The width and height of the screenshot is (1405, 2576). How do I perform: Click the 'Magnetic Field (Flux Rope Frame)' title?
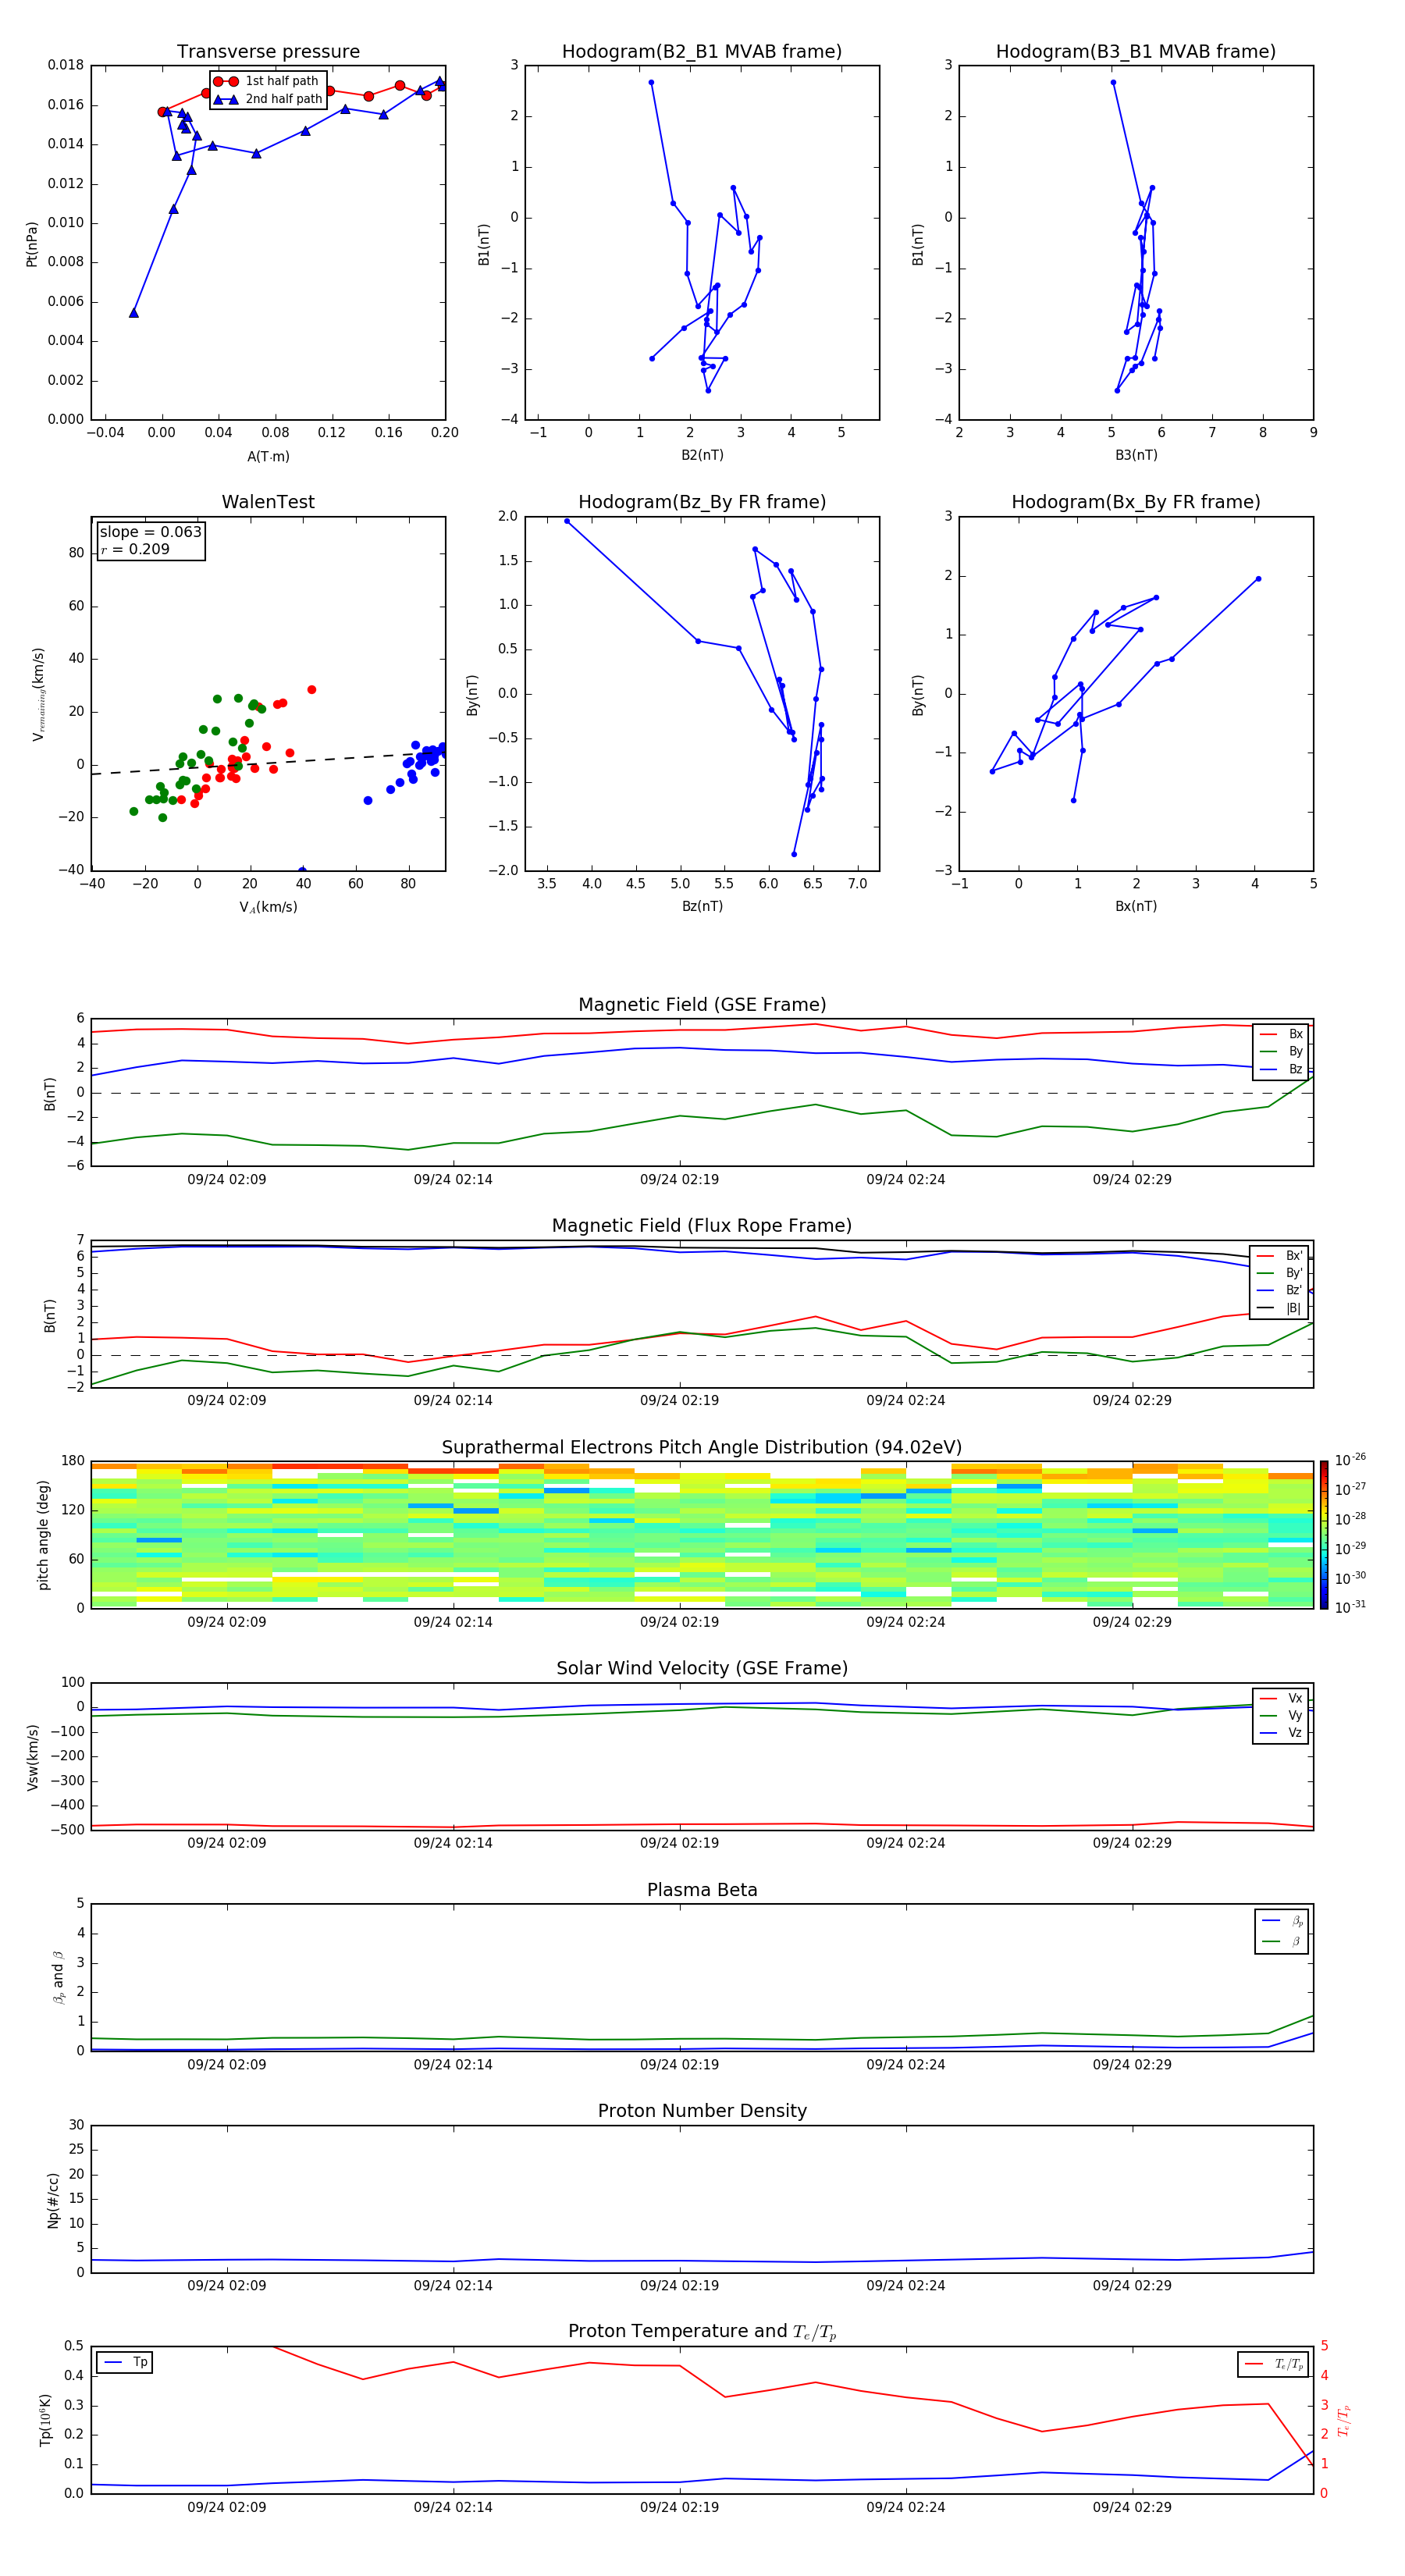point(702,1226)
